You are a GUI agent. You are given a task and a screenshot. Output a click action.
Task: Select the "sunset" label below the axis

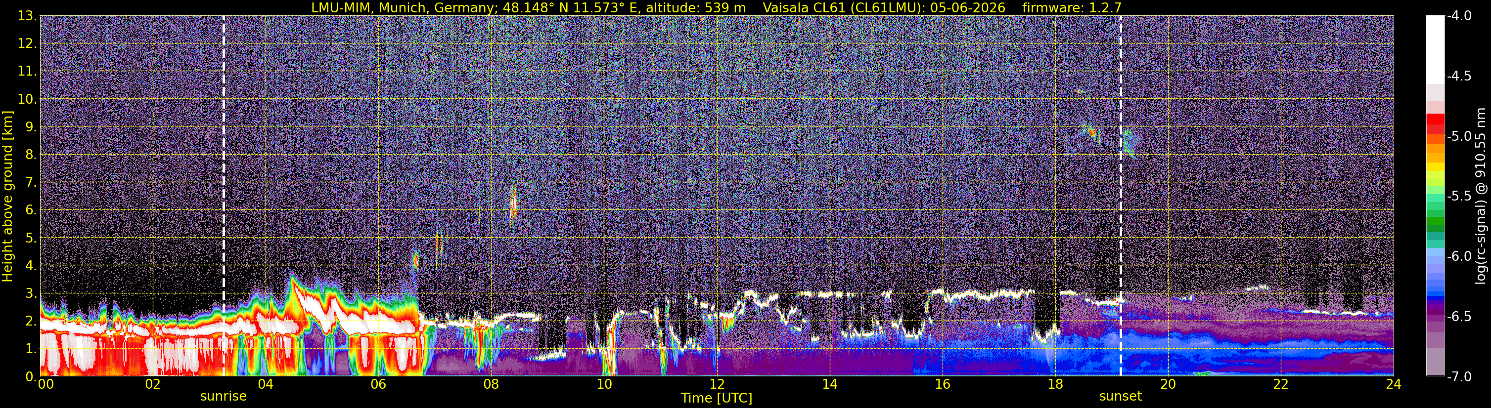pos(1121,397)
